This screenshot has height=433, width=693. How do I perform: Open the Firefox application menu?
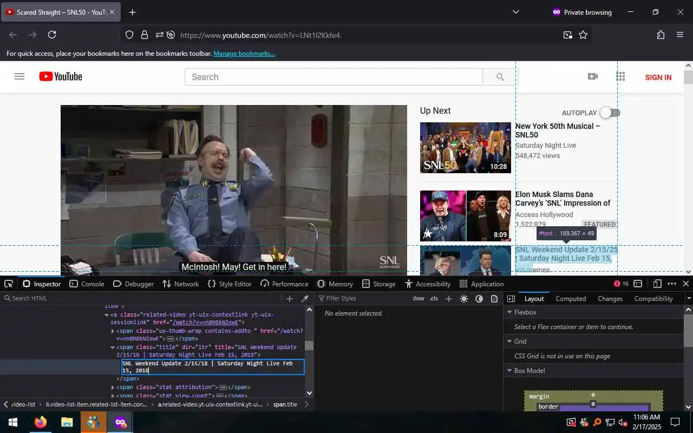[x=680, y=35]
